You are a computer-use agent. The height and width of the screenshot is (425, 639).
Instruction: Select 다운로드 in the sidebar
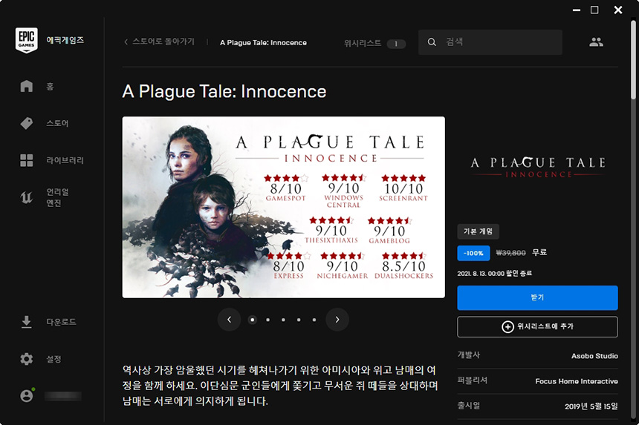coord(61,322)
